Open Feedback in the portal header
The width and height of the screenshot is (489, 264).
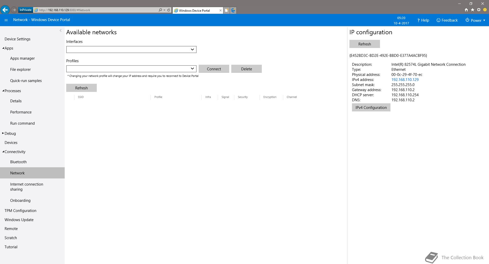click(447, 20)
